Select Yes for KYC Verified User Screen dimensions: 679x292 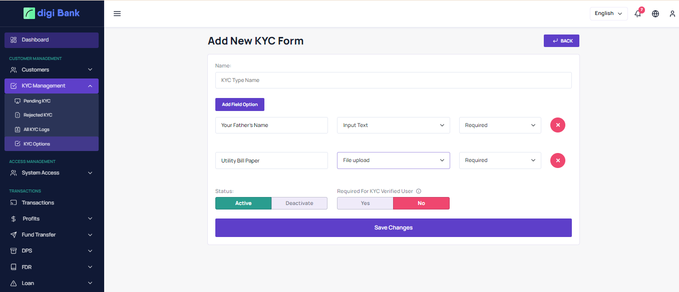pyautogui.click(x=365, y=203)
